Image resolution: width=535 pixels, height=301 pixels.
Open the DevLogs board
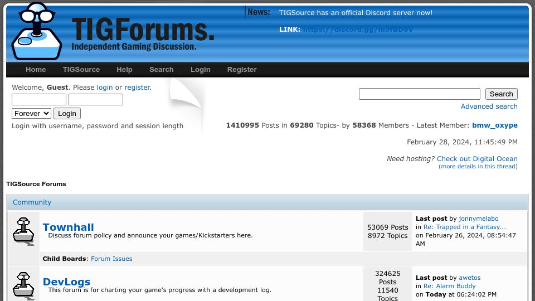coord(66,281)
